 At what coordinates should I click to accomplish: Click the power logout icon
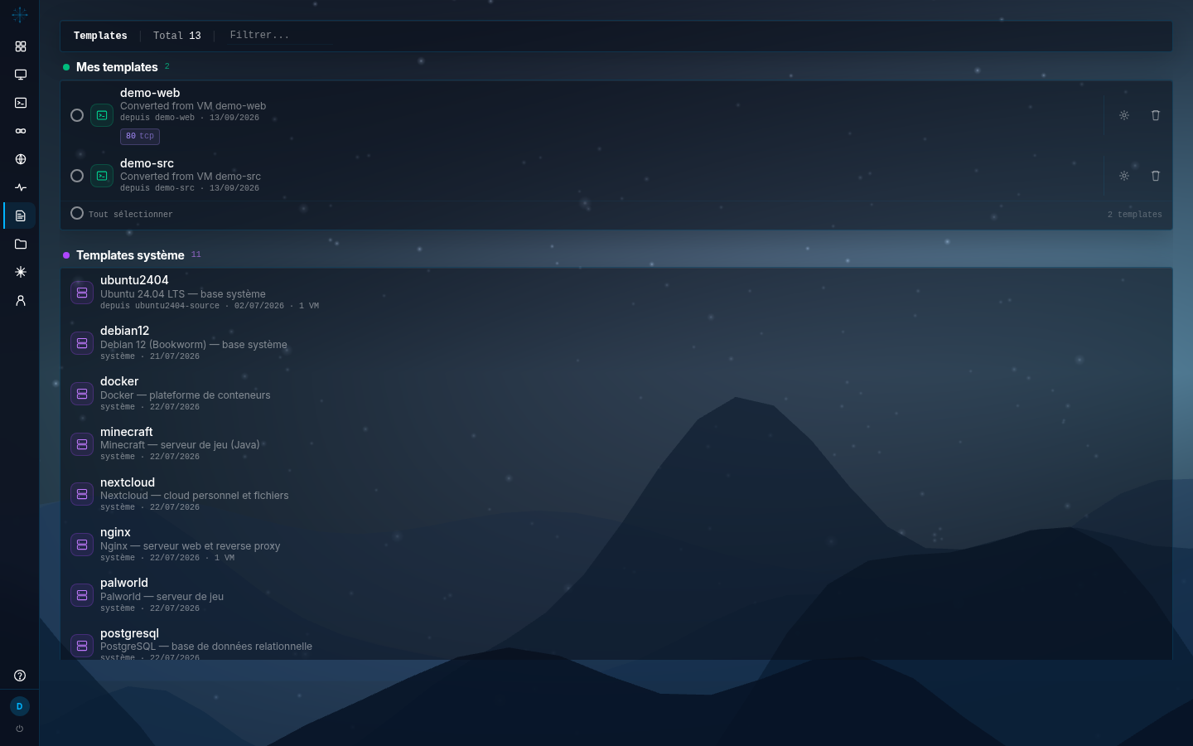(x=20, y=729)
